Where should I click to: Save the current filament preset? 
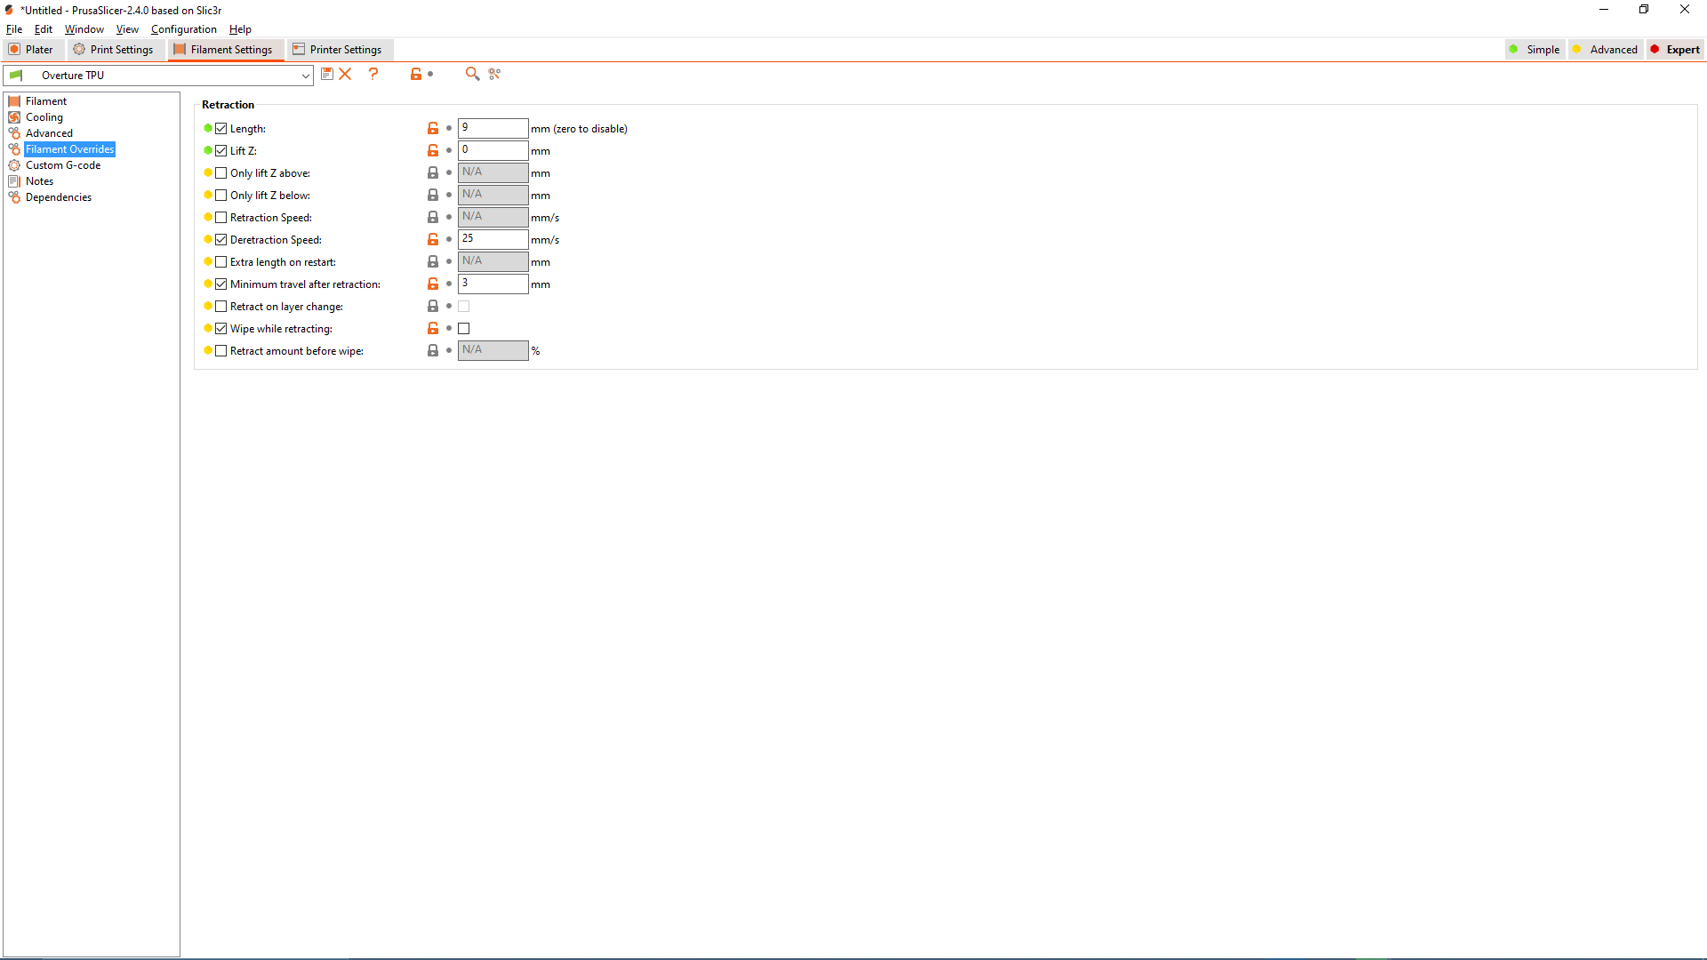click(326, 75)
